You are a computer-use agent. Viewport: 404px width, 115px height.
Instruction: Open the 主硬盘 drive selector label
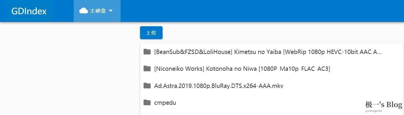tap(98, 11)
